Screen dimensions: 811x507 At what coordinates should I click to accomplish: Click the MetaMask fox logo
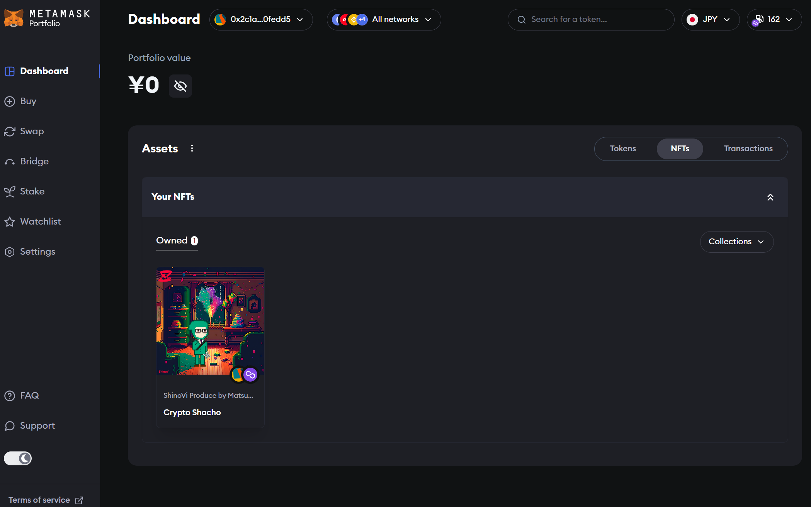tap(14, 19)
